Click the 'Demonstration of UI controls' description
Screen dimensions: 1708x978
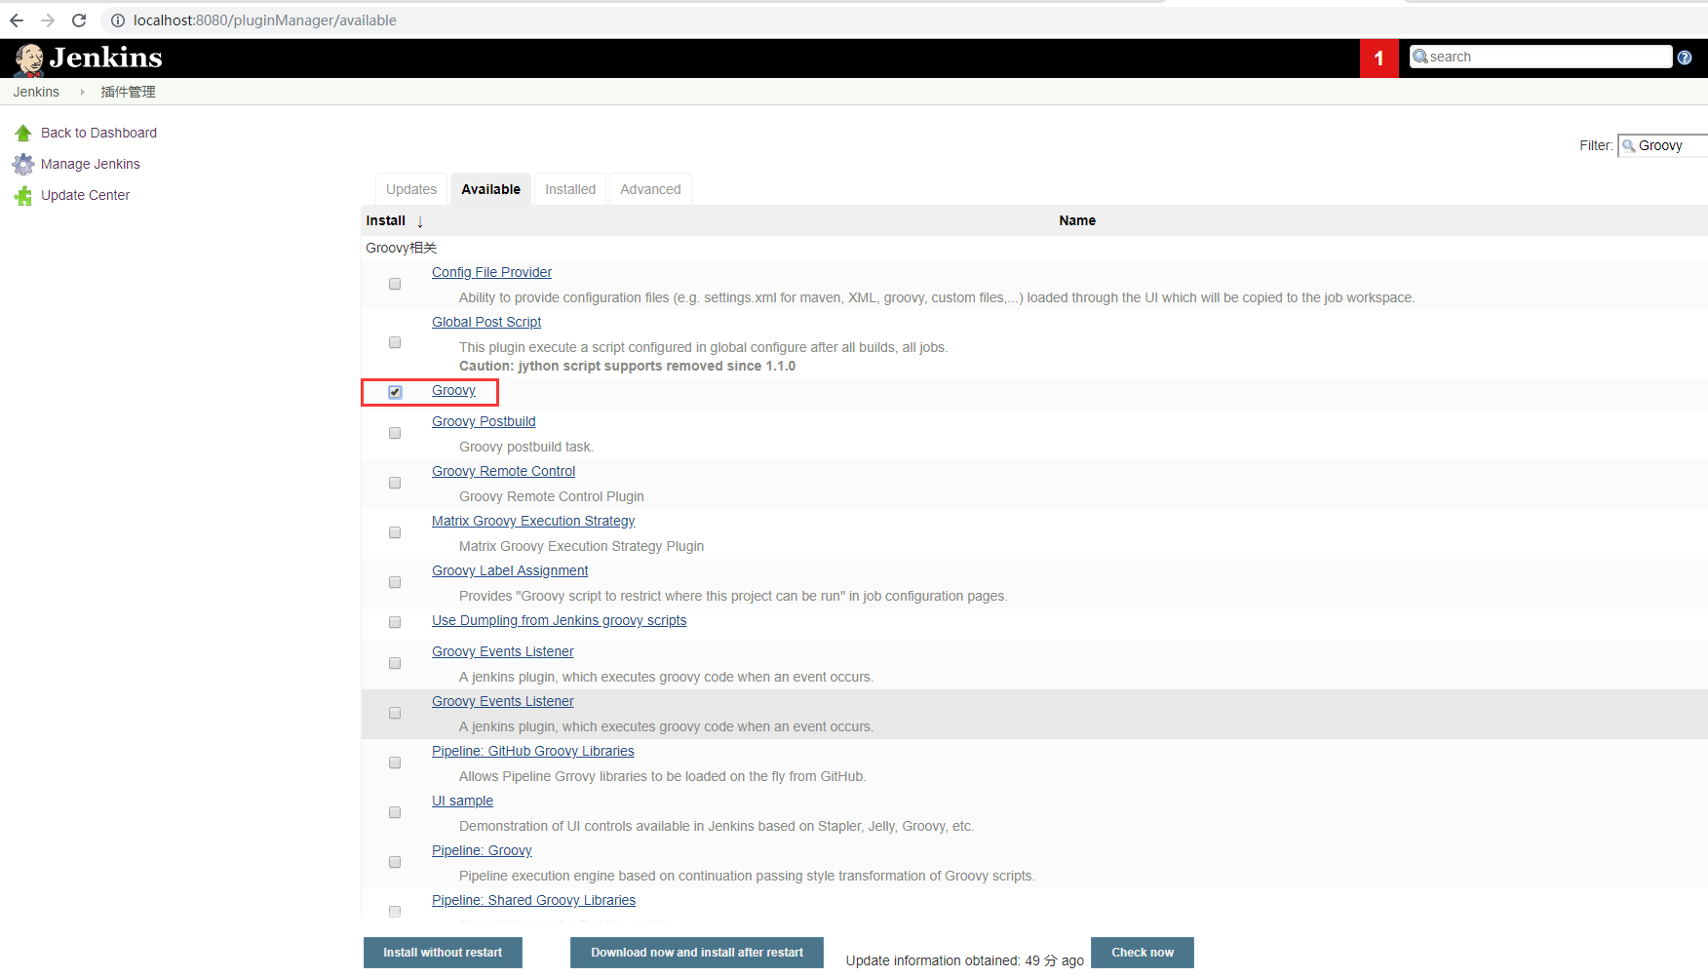click(717, 826)
